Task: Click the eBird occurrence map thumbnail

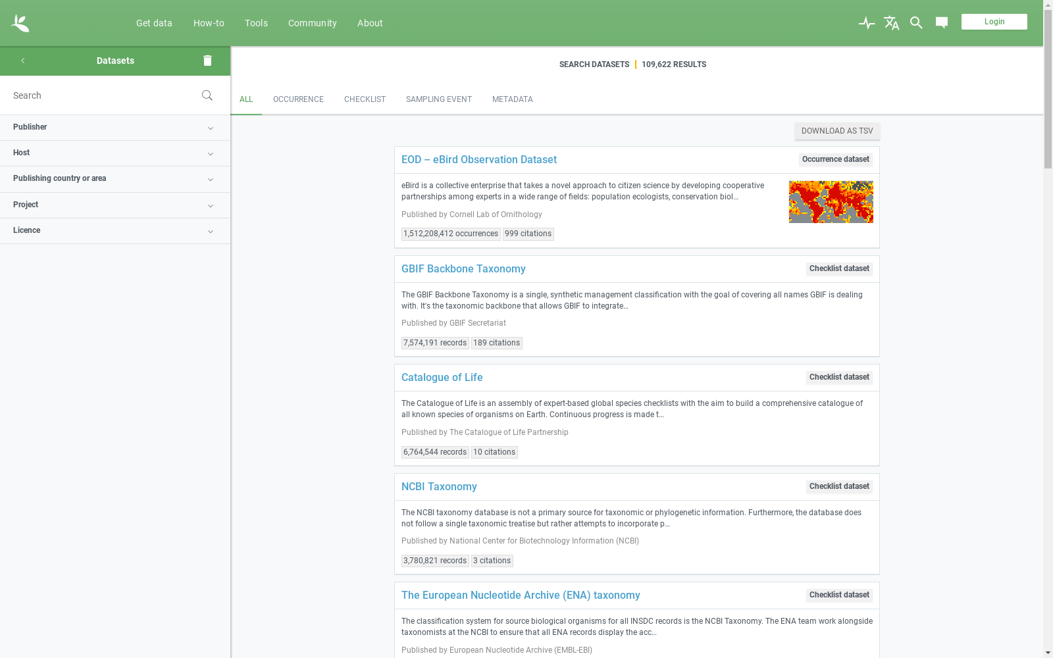Action: click(831, 202)
